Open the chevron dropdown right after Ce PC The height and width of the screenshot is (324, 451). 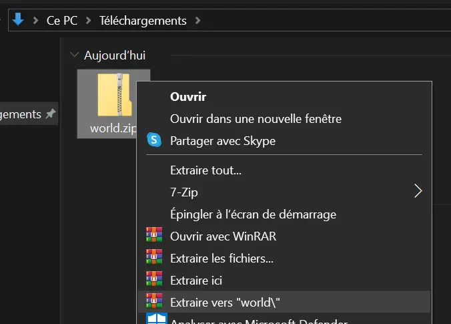[89, 21]
